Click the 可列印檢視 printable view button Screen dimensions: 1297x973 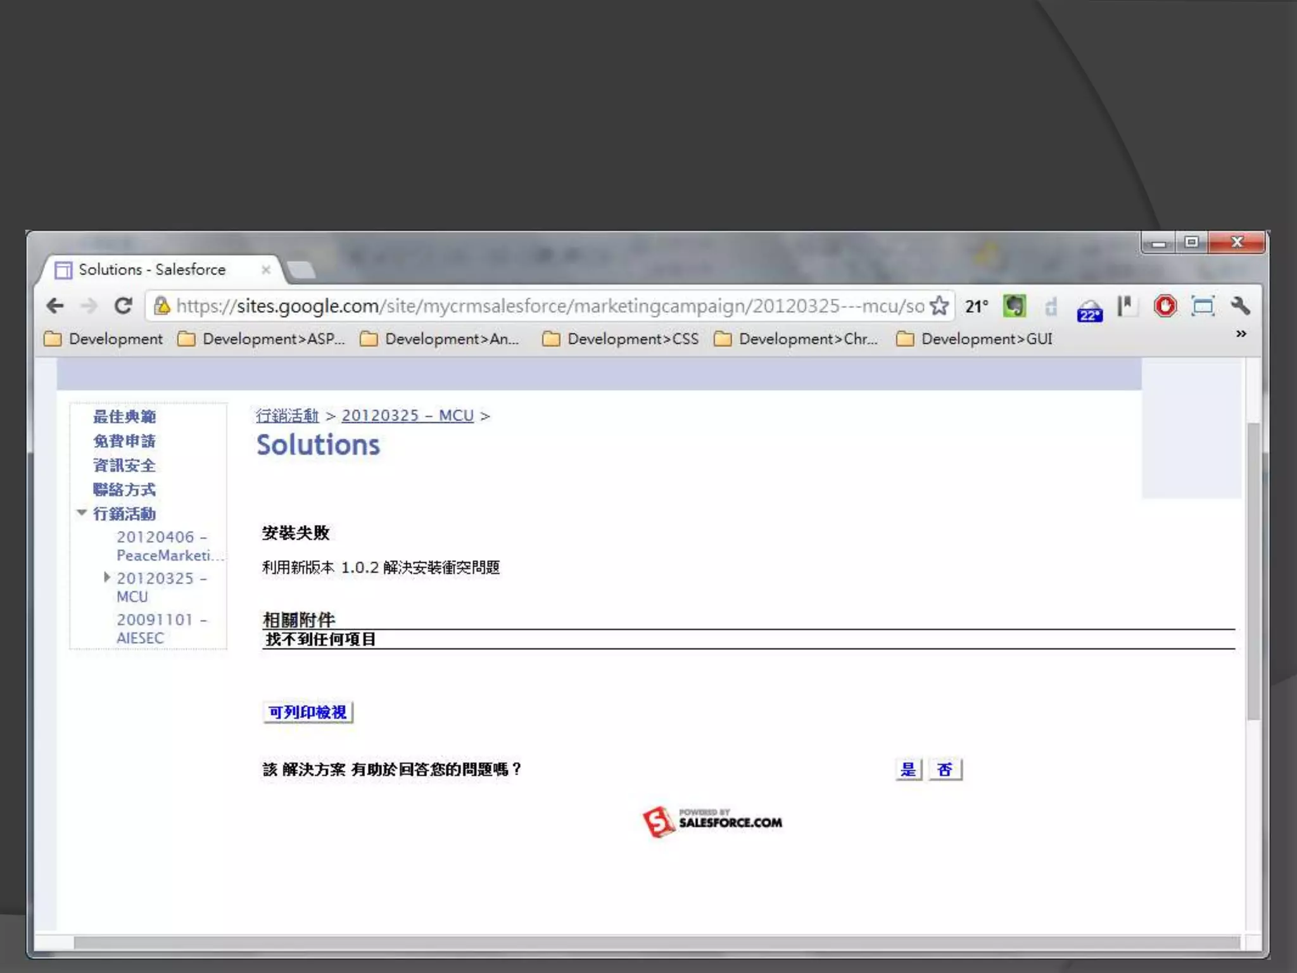pyautogui.click(x=308, y=712)
